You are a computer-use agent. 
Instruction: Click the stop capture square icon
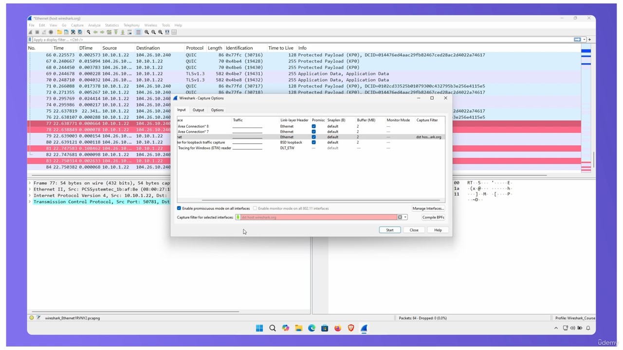coord(37,32)
